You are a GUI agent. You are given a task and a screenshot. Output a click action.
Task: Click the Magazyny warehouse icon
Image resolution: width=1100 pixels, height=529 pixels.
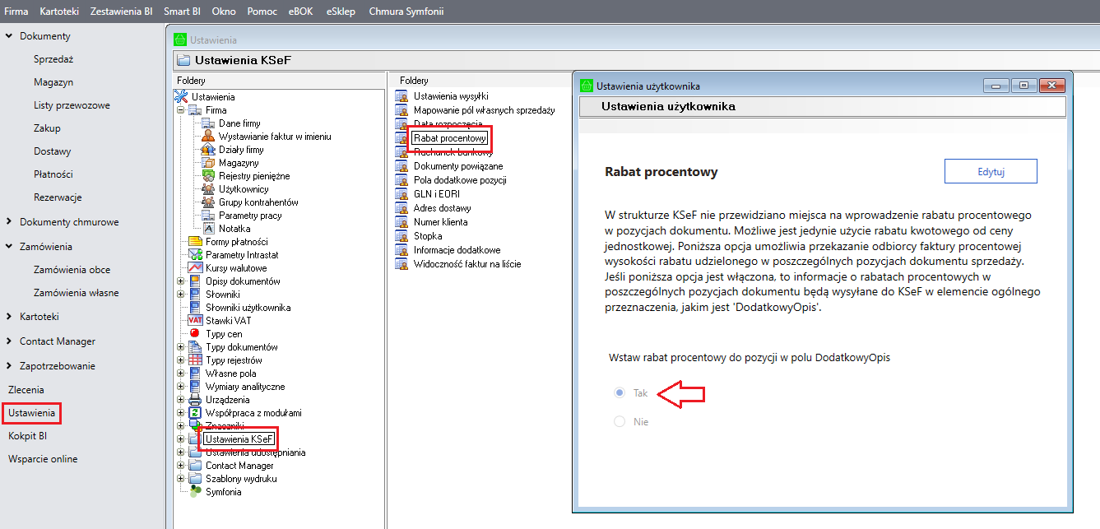coord(208,163)
